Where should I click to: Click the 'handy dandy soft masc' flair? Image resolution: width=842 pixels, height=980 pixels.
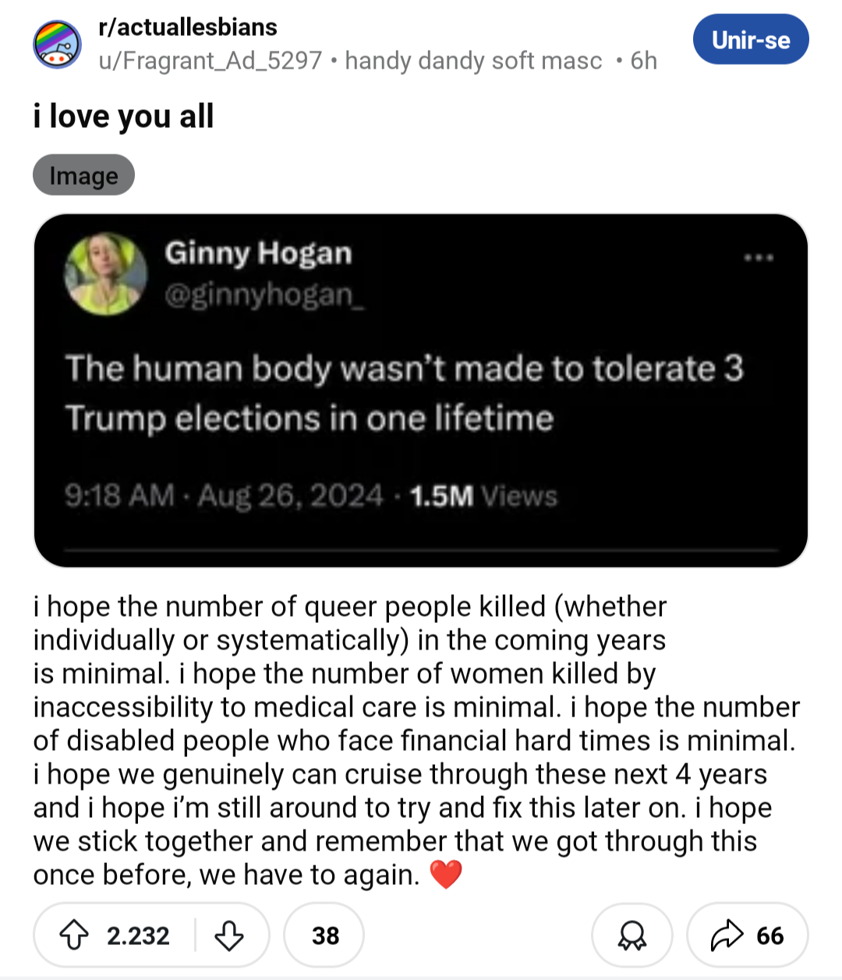click(x=473, y=61)
